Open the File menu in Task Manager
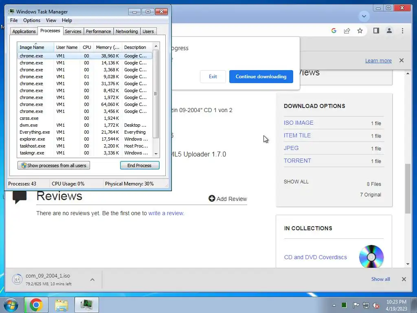Viewport: 417px width, 313px height. (x=14, y=20)
